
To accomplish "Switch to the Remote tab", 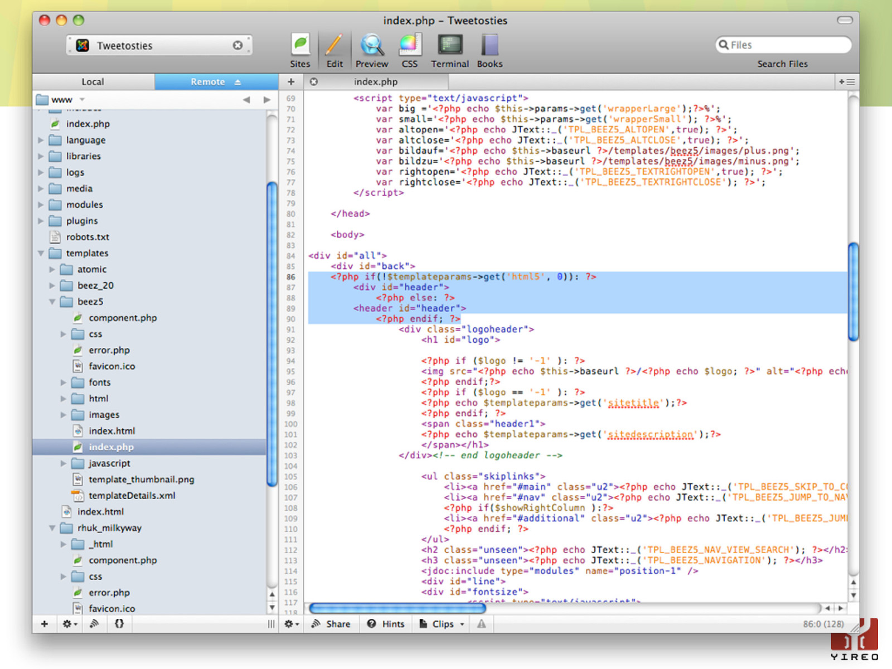I will [216, 81].
